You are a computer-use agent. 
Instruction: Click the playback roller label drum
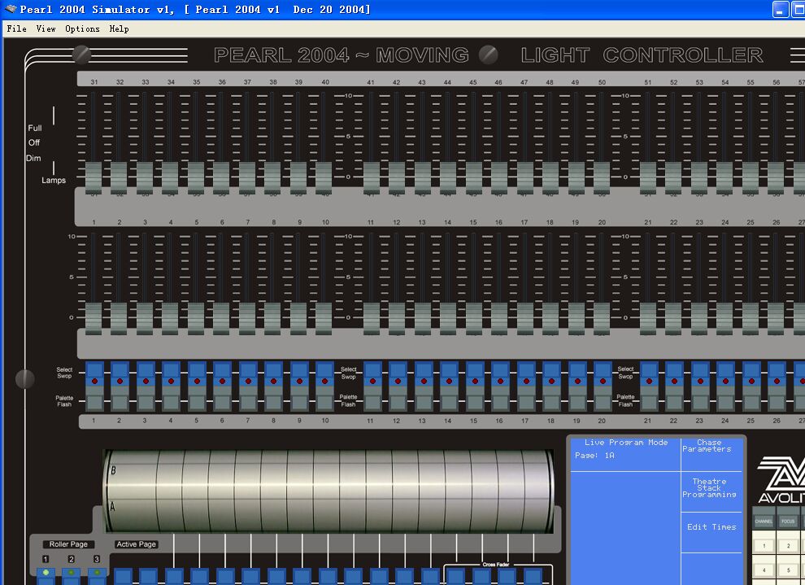329,491
